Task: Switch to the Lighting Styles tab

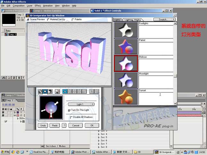Action: pos(133,20)
